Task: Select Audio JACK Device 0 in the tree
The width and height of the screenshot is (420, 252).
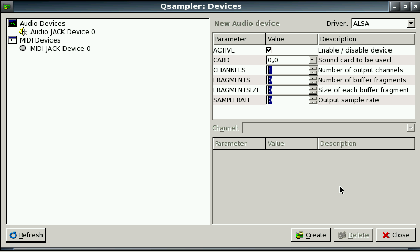Action: (x=62, y=32)
